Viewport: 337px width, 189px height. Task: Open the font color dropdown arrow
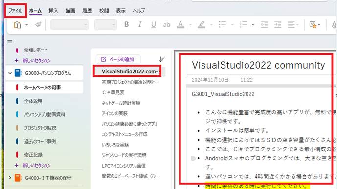190,25
